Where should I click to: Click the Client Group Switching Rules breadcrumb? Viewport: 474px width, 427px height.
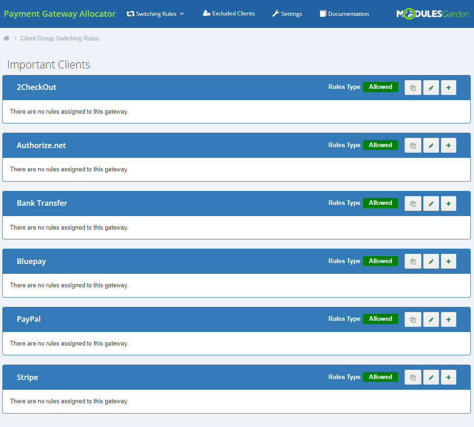click(60, 38)
